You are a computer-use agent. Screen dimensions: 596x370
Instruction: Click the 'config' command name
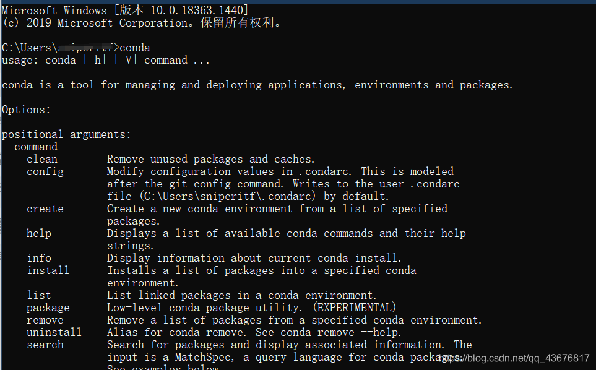tap(45, 172)
